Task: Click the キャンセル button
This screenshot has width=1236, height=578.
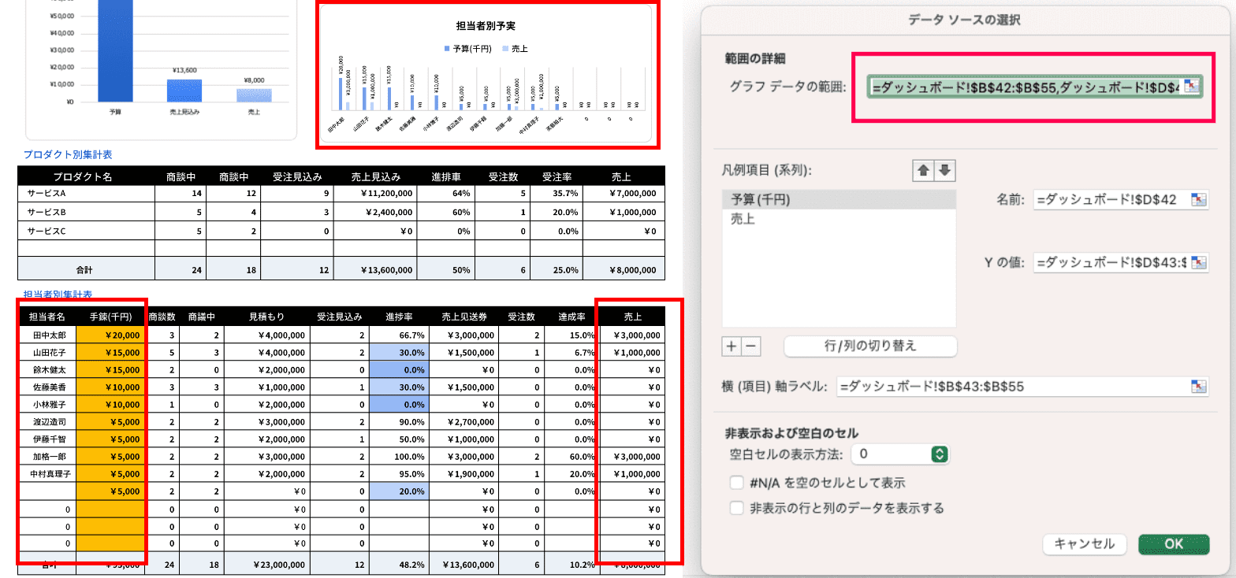Action: pyautogui.click(x=1084, y=544)
